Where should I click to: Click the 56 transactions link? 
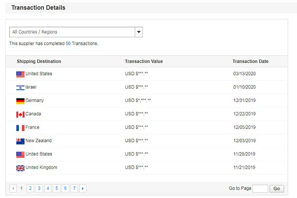point(68,43)
